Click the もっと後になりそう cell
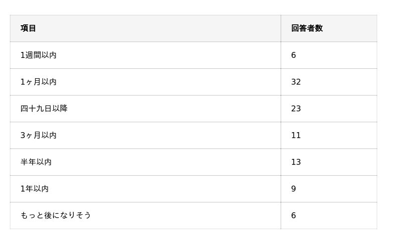 click(x=56, y=215)
